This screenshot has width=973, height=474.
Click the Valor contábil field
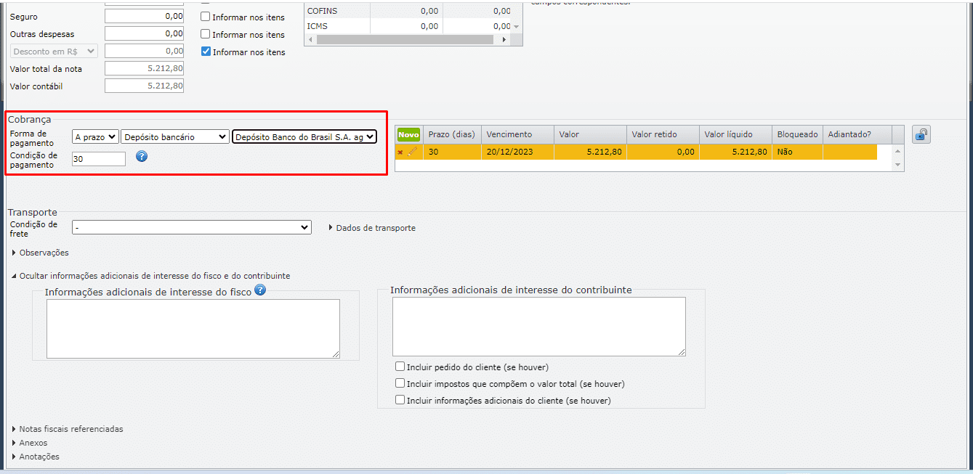coord(144,86)
